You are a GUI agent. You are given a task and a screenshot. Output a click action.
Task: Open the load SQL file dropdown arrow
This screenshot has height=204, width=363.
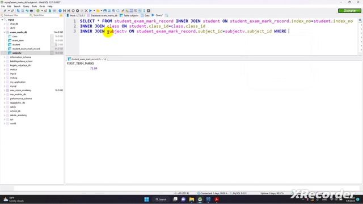click(102, 11)
